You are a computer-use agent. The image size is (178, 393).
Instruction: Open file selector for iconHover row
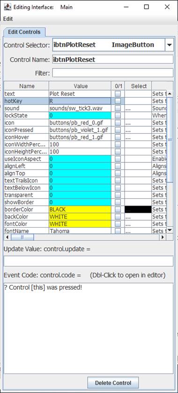[138, 137]
